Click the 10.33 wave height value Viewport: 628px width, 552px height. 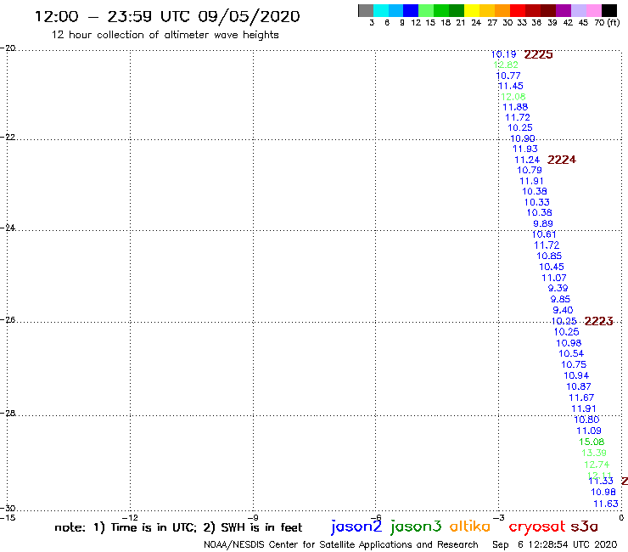click(x=537, y=202)
